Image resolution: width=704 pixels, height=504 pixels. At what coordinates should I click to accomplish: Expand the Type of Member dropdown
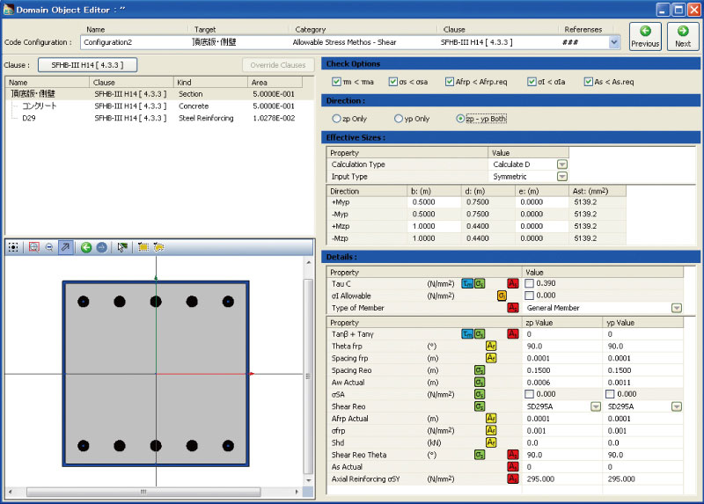(676, 308)
